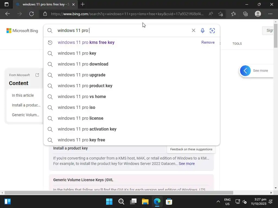Screen dimensions: 278x208
Task: Open Widgets button on taskbar
Action: (x=8, y=201)
